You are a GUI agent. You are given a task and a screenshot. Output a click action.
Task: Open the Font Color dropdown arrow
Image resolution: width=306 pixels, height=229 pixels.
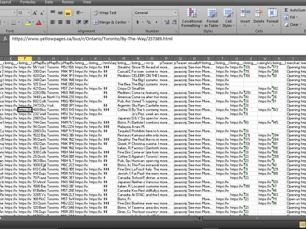click(44, 22)
